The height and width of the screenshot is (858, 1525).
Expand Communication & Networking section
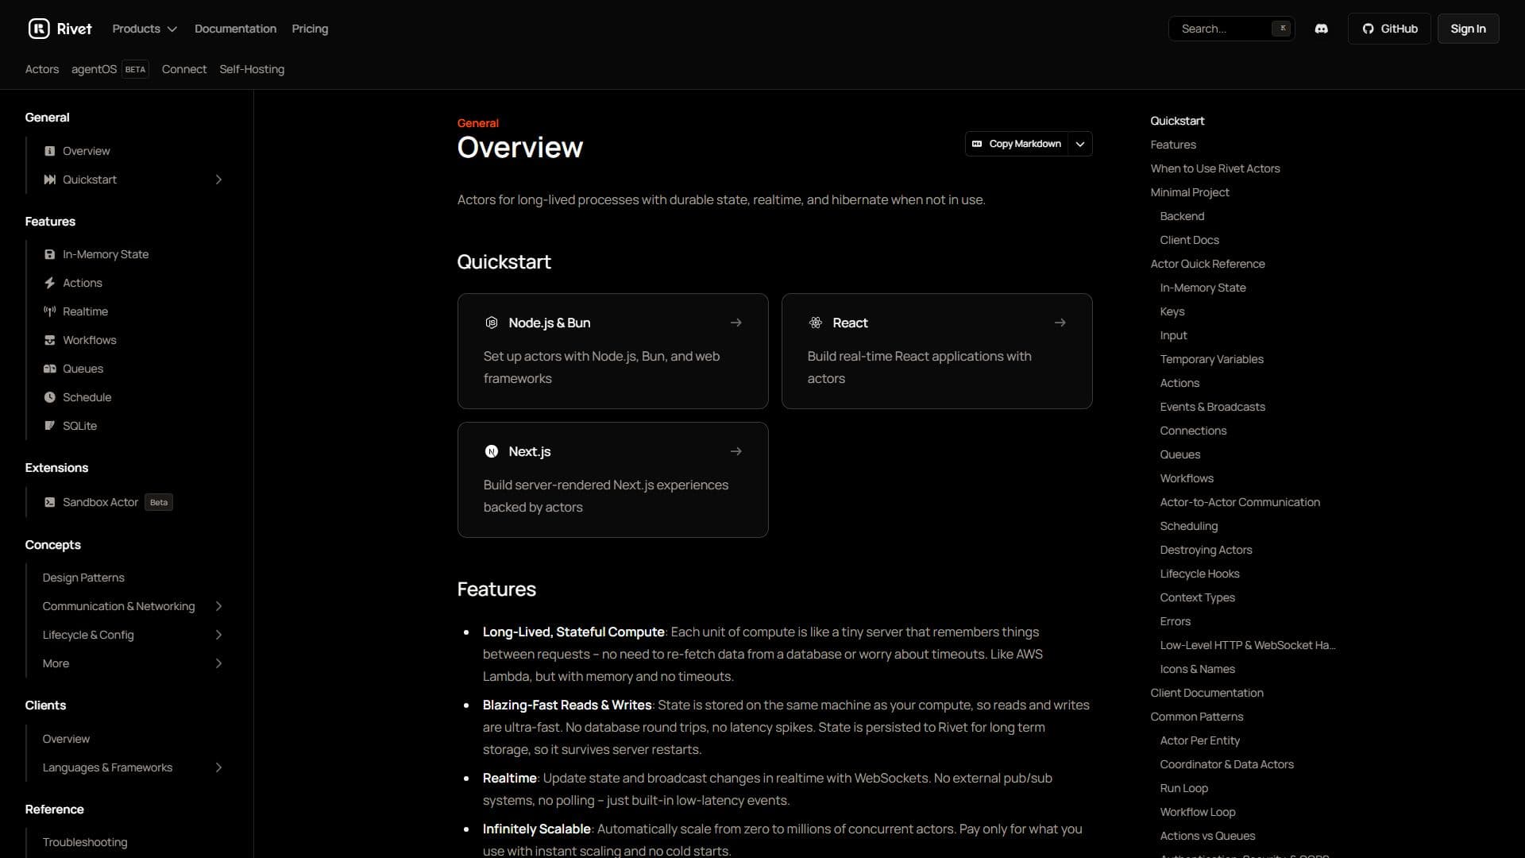pos(218,606)
